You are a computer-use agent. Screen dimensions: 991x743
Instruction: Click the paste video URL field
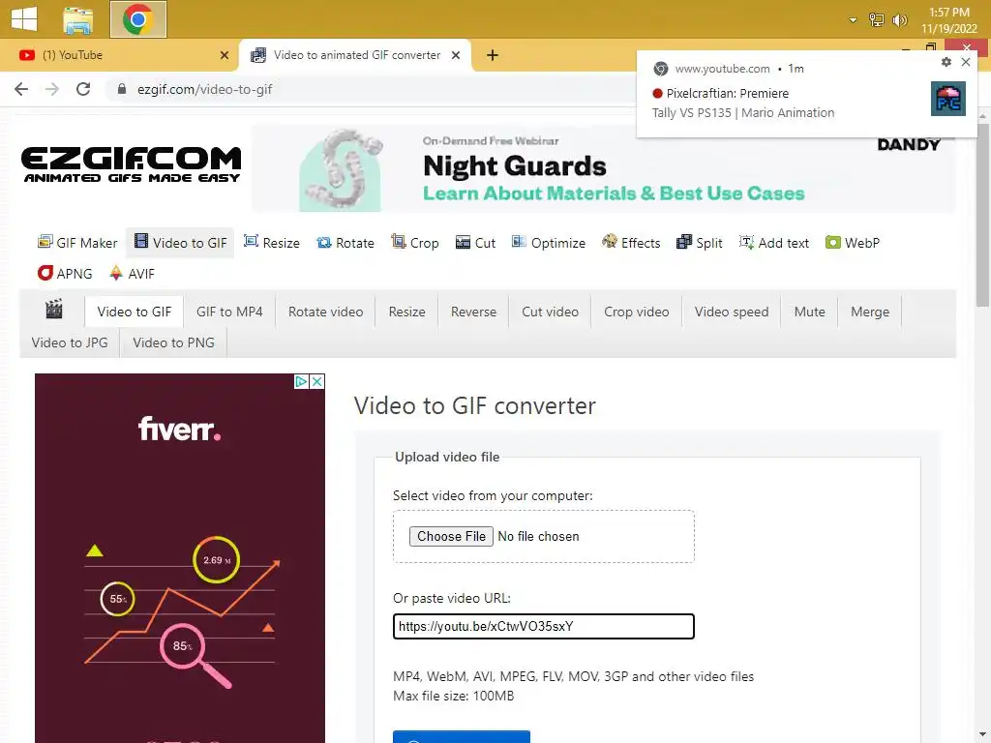(x=544, y=626)
